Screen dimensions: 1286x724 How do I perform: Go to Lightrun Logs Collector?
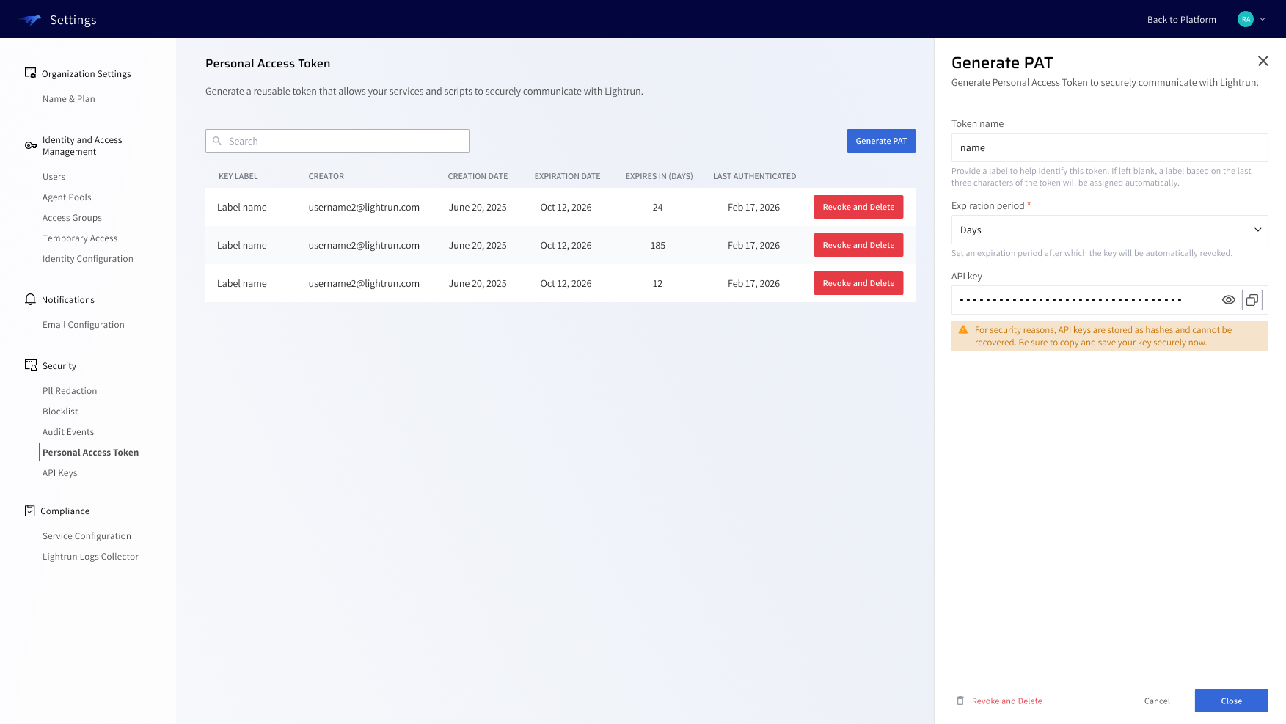pos(90,557)
